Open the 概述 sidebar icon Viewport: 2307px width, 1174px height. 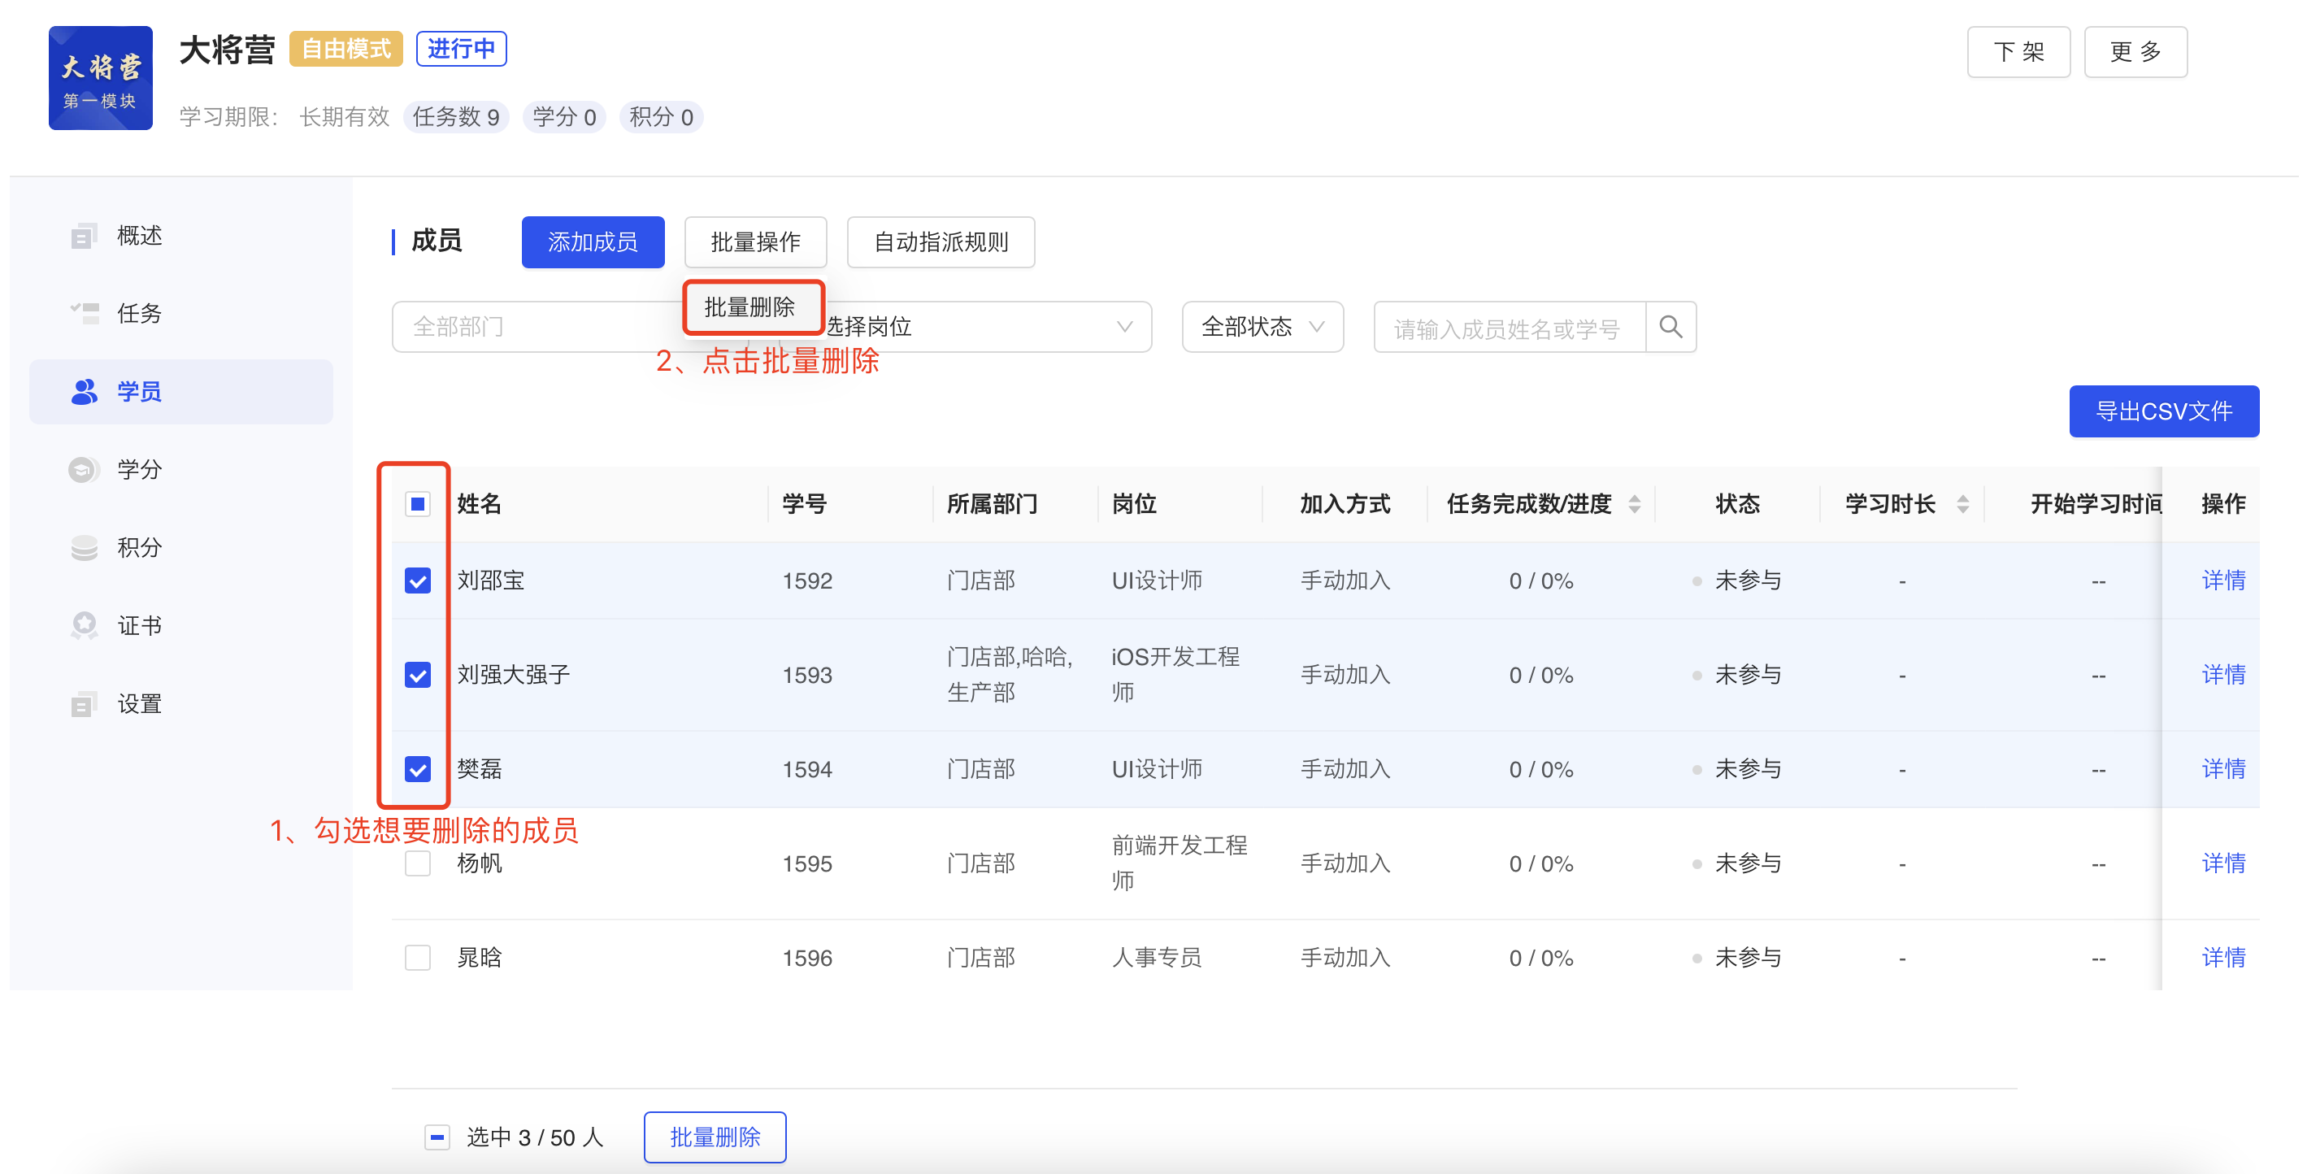(x=83, y=236)
